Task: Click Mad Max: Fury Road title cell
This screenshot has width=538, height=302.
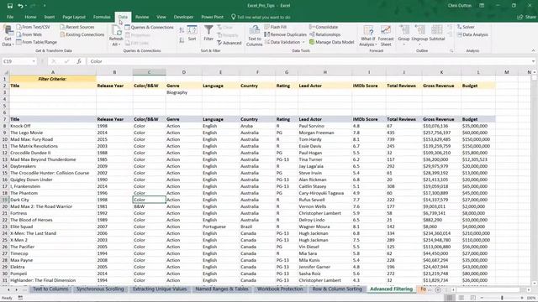Action: (x=53, y=139)
